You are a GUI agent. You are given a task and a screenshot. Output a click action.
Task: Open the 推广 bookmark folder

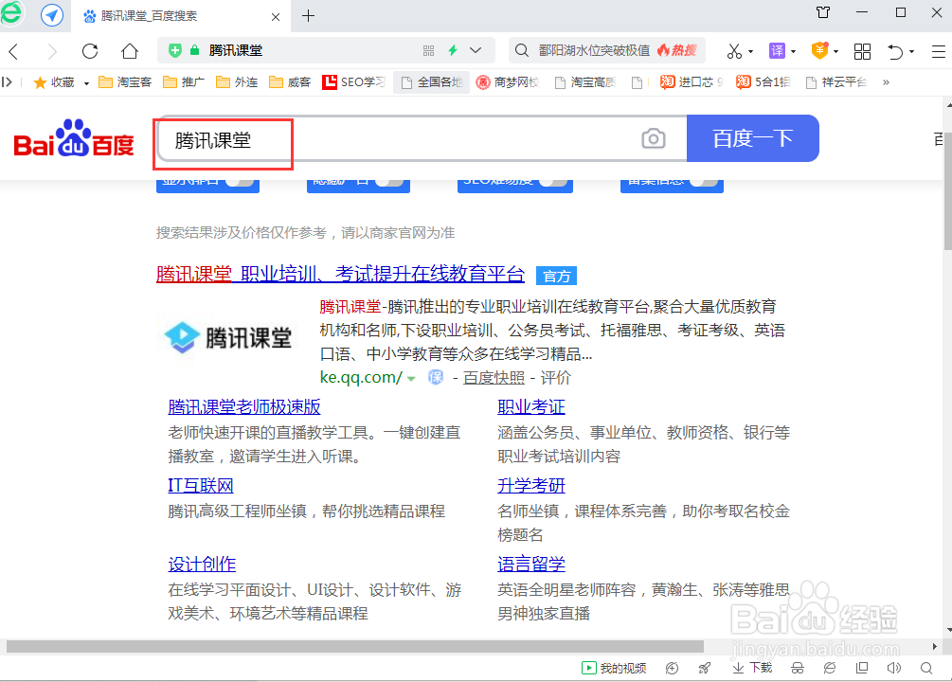(x=184, y=82)
